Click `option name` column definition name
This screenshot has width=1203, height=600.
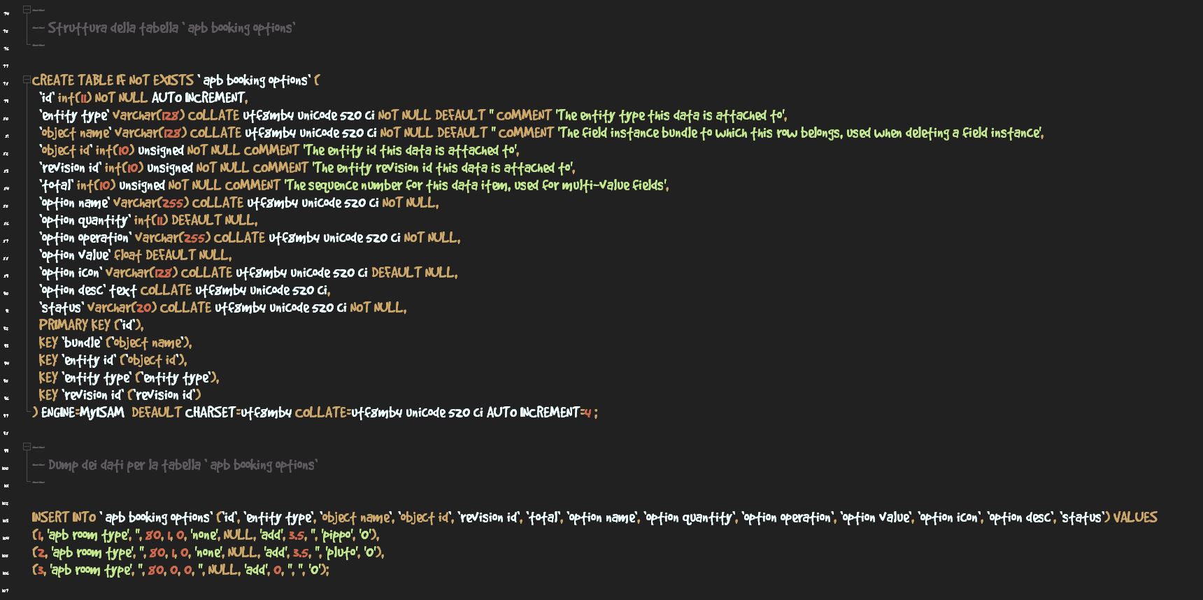tap(74, 203)
